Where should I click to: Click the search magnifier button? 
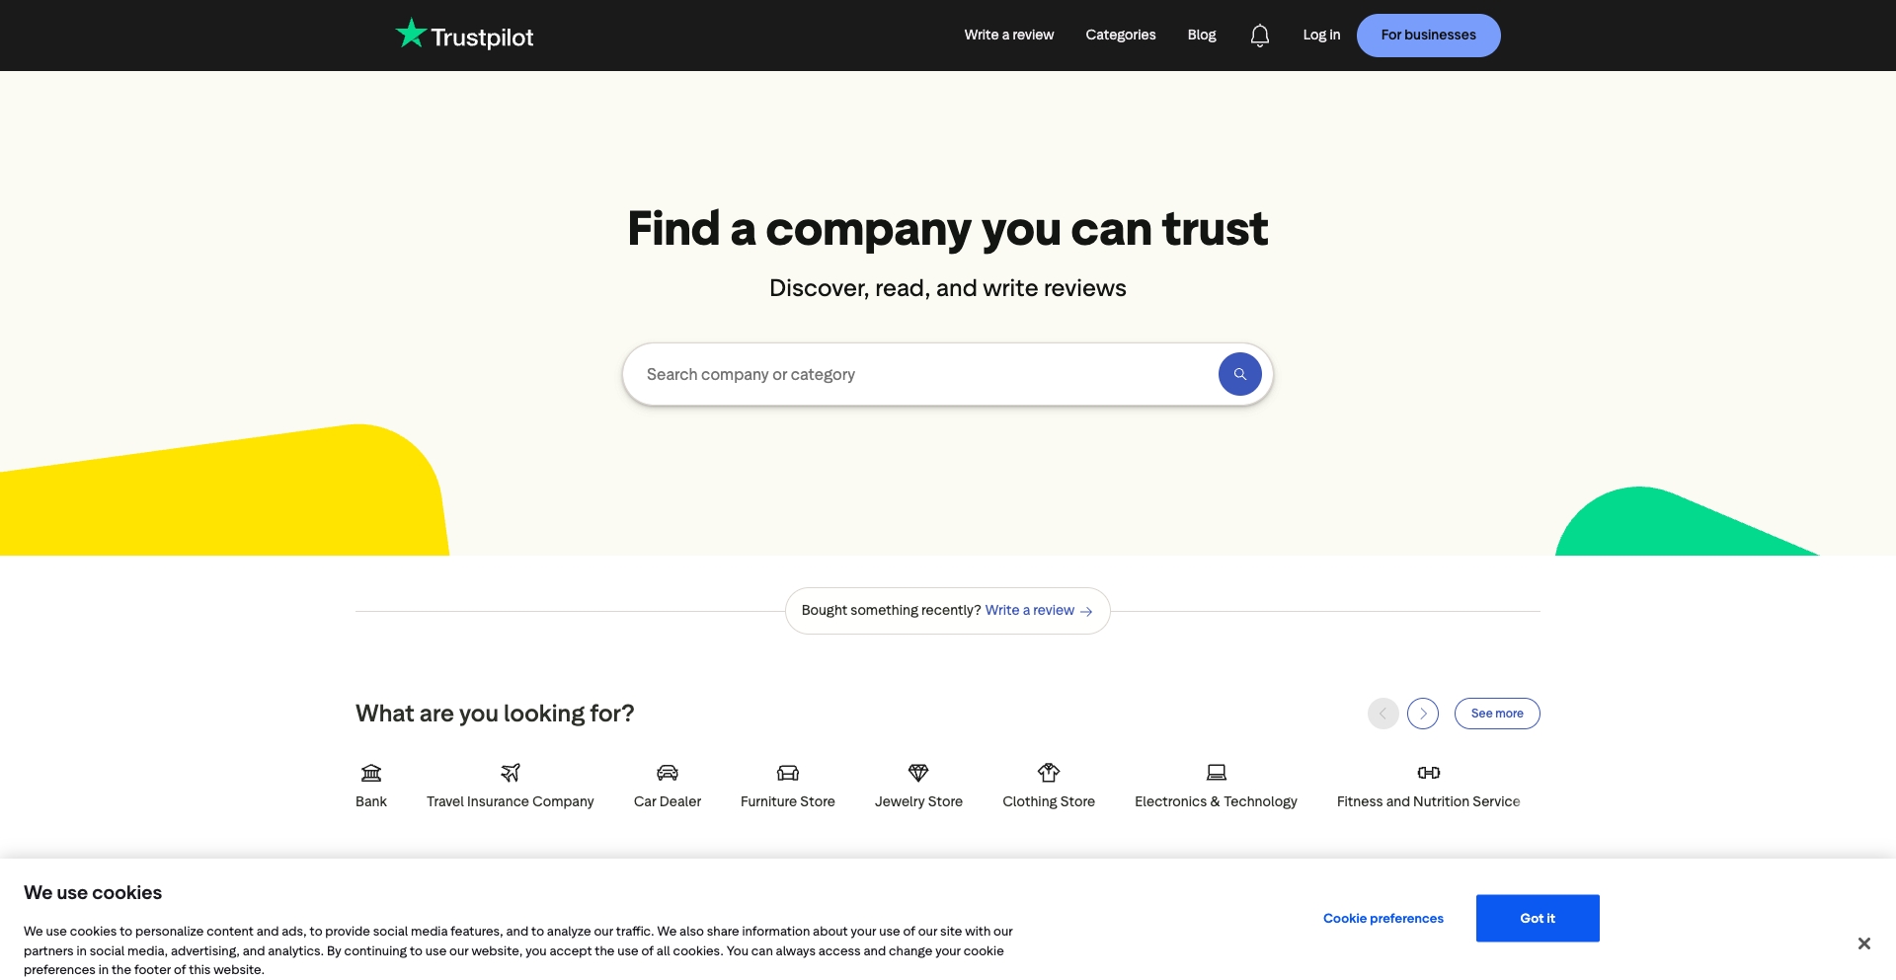[1239, 374]
